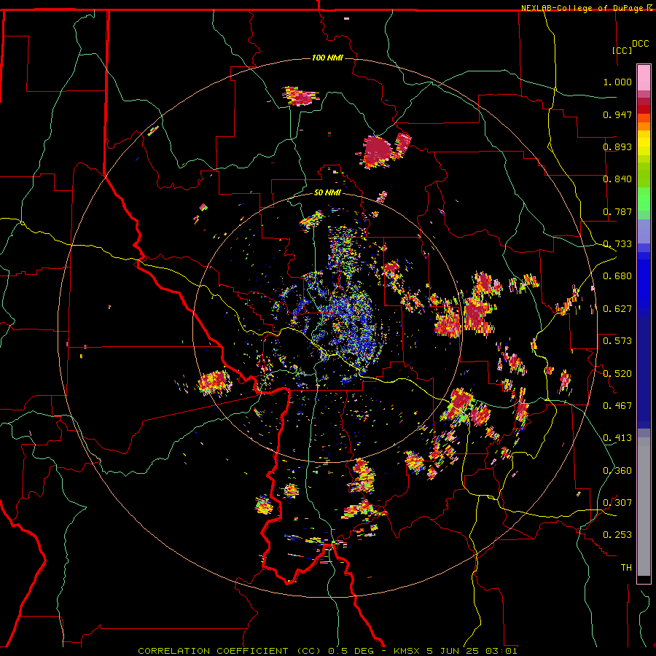
Task: Click the 0.467 scale value
Action: 617,406
